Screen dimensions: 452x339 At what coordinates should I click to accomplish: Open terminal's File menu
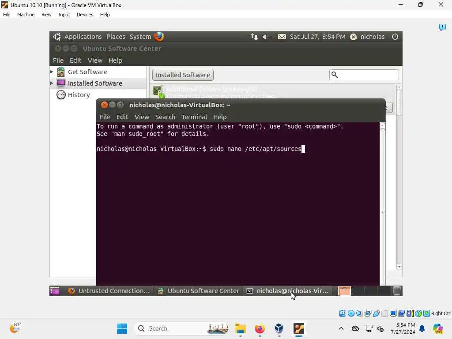click(x=105, y=117)
